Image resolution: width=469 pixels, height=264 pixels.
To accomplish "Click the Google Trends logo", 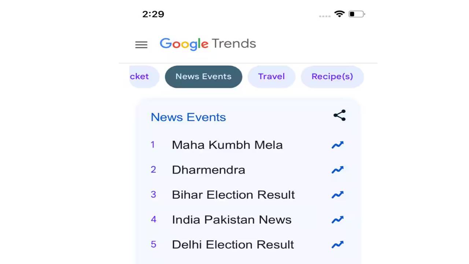I will point(208,44).
